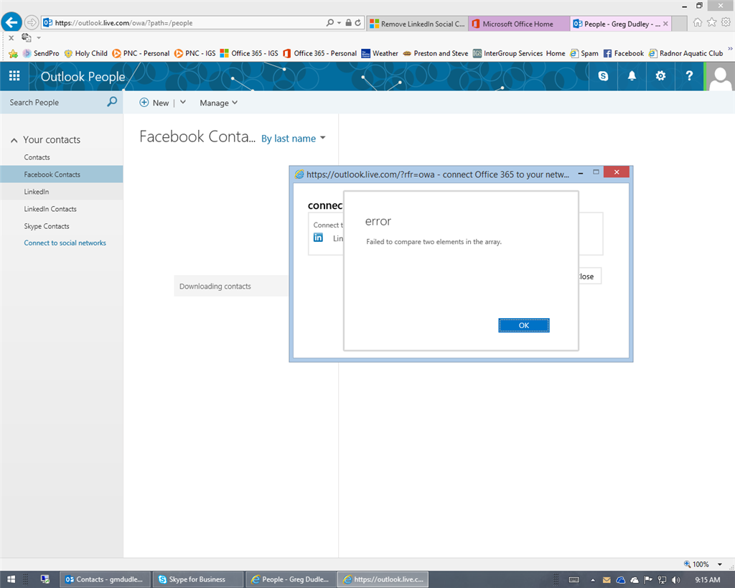735x588 pixels.
Task: Open the toolbar dropdown arrow beside the translate icon
Action: point(39,38)
